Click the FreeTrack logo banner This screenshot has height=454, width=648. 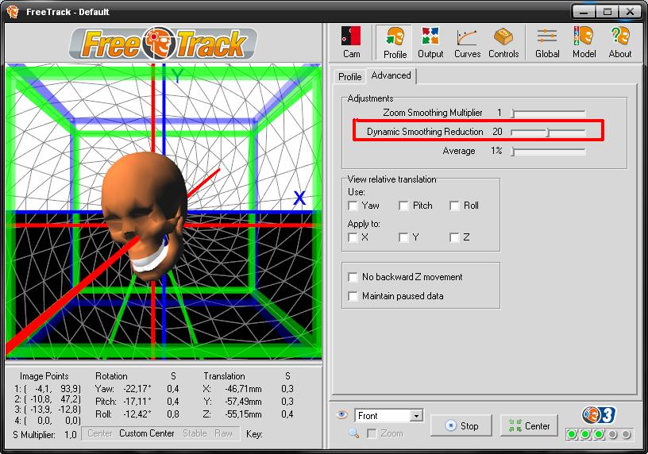164,43
